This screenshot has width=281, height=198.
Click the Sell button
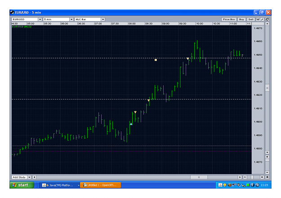251,19
